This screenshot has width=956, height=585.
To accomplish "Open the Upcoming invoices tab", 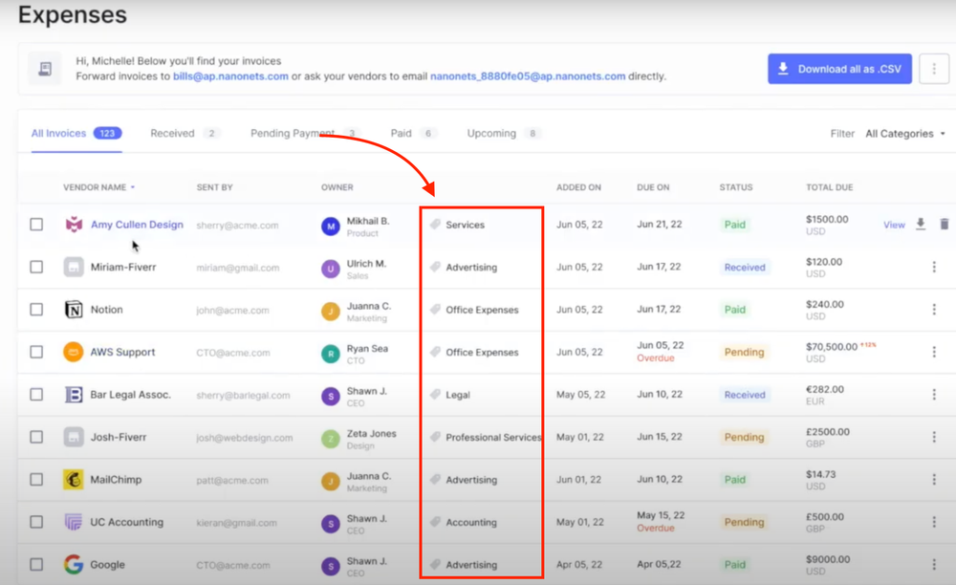I will click(x=491, y=134).
